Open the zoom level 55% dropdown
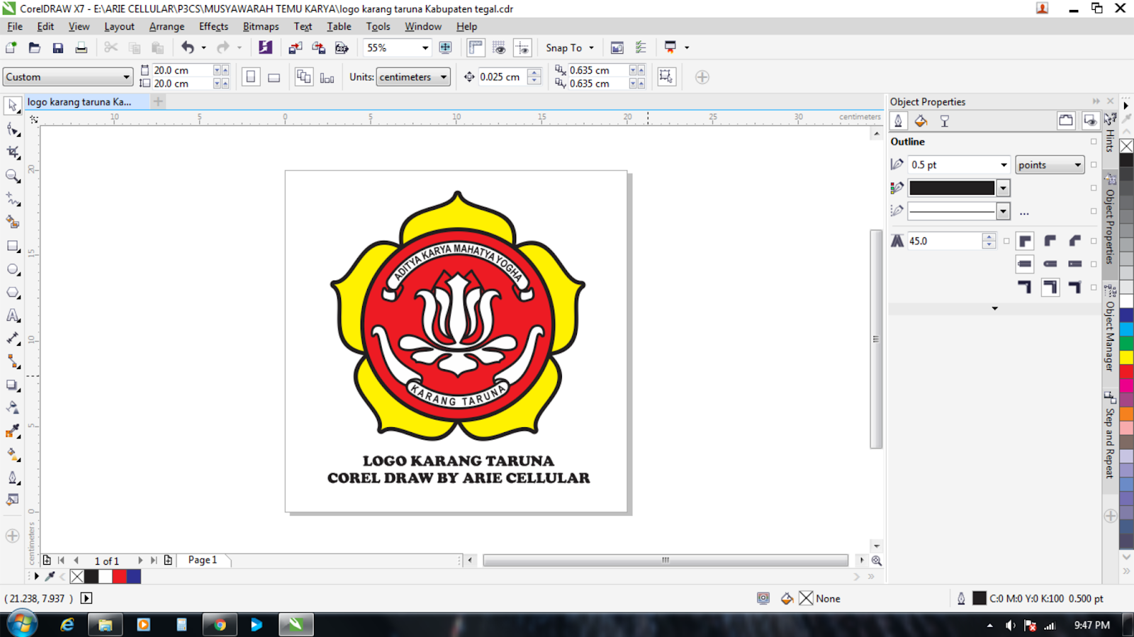Image resolution: width=1134 pixels, height=637 pixels. tap(425, 47)
